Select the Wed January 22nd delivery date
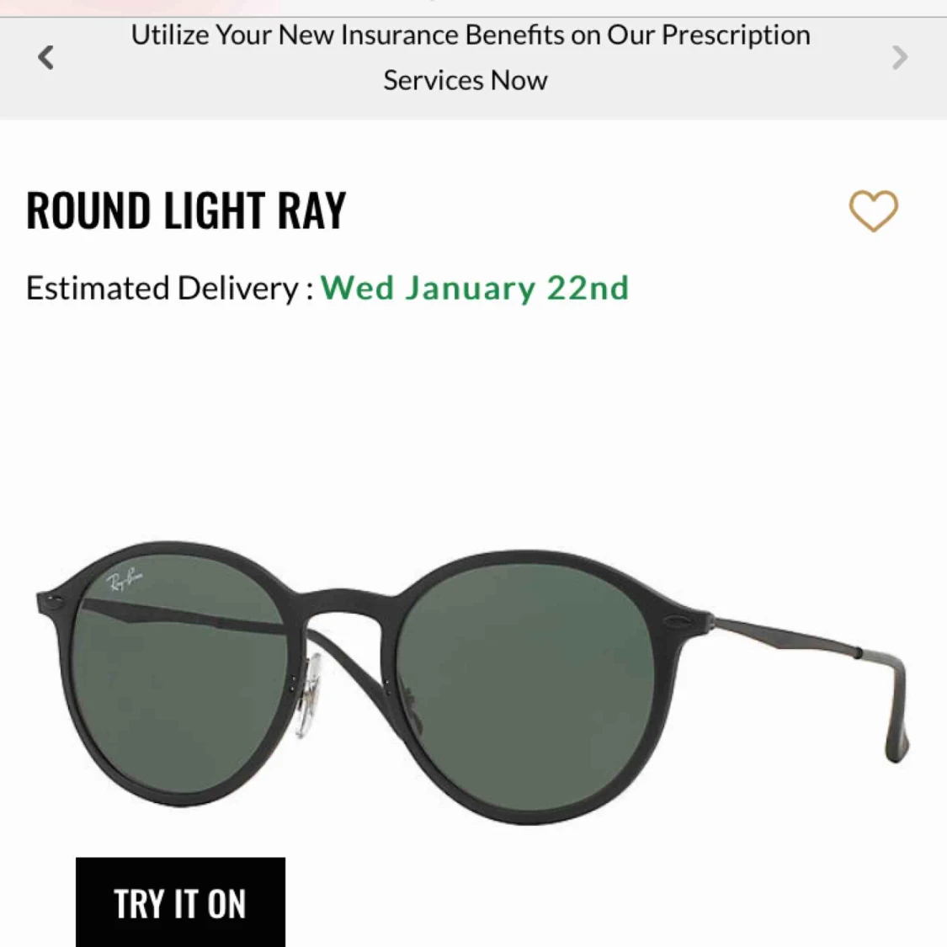 click(475, 288)
